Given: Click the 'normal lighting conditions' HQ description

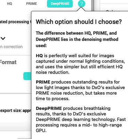Looking at the screenshot, I should tap(80, 64).
